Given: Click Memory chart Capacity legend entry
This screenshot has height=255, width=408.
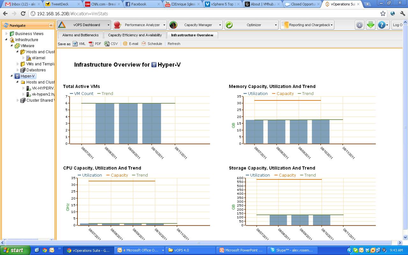Looking at the screenshot, I should coord(283,93).
